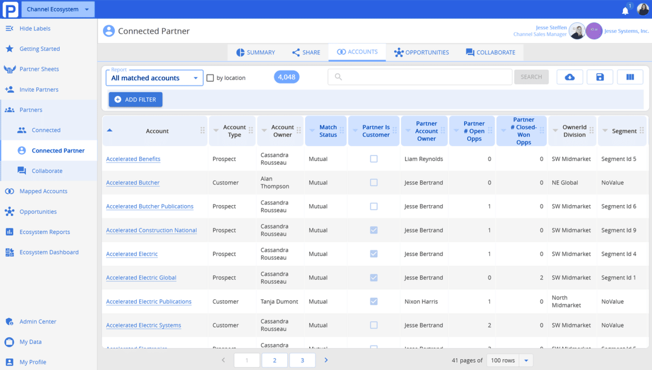
Task: Click Hide Labels in the sidebar
Action: pos(35,29)
